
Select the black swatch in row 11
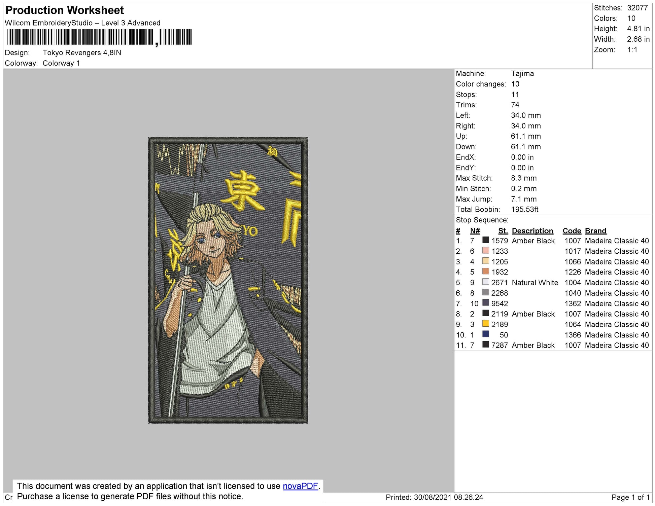(x=485, y=344)
